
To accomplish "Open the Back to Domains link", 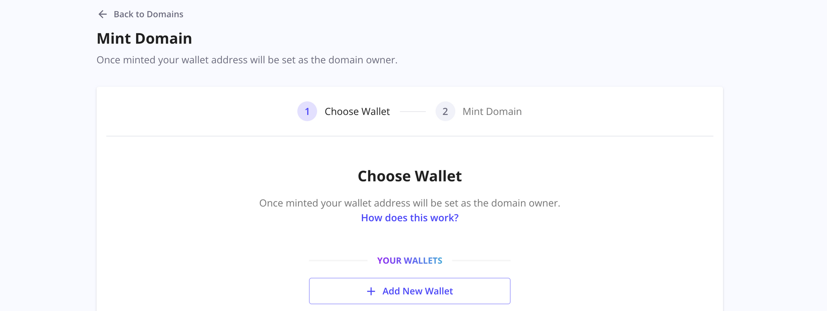I will 148,14.
